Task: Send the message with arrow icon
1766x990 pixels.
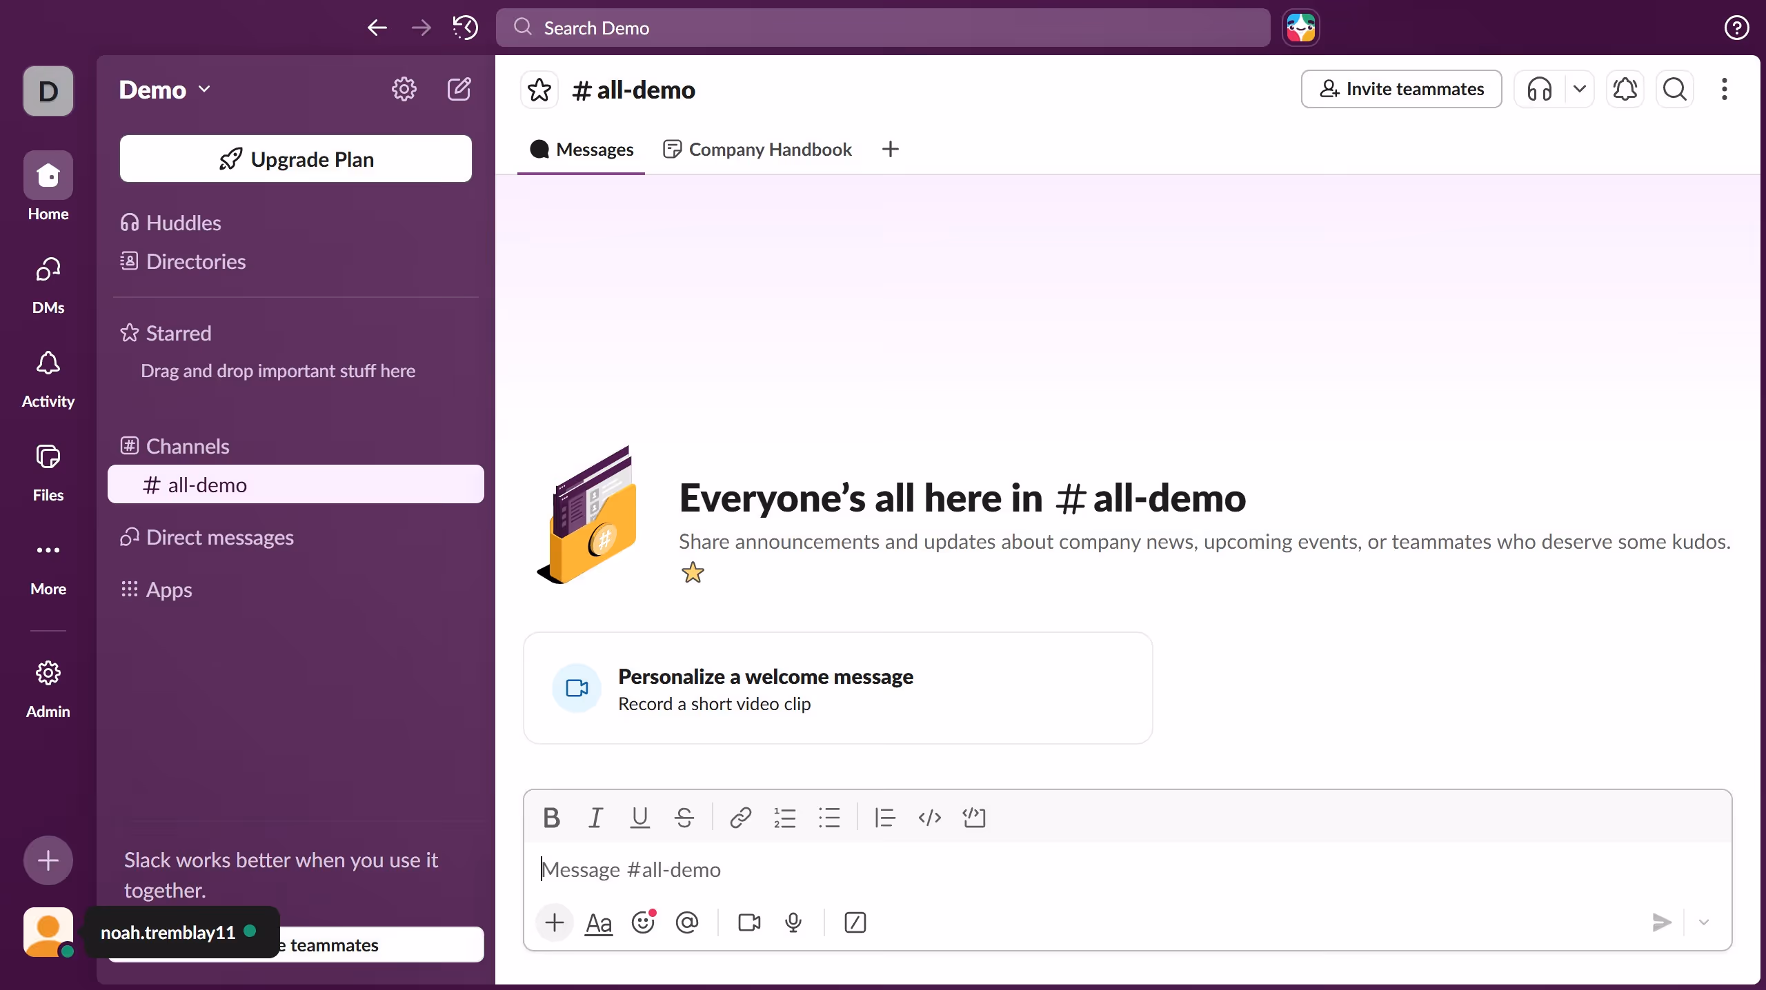Action: click(1661, 922)
